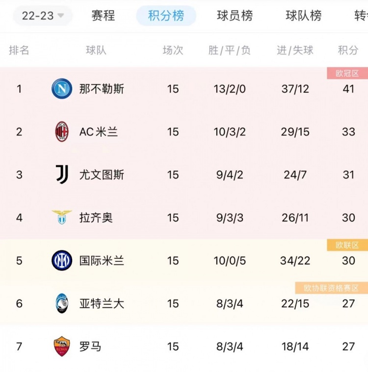Click the 欧协联资格赛区 zone label

coord(331,288)
